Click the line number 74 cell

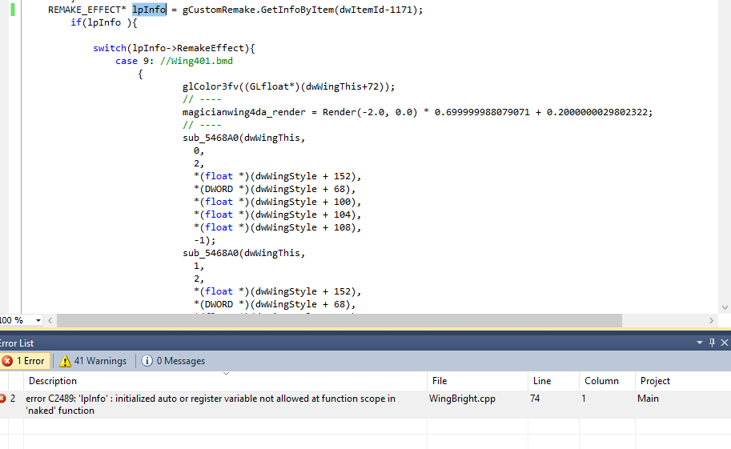coord(535,399)
